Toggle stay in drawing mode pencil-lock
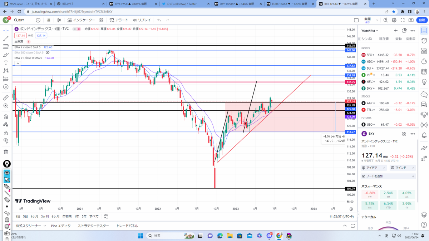Screen dimensions: 429x241 point(6,125)
